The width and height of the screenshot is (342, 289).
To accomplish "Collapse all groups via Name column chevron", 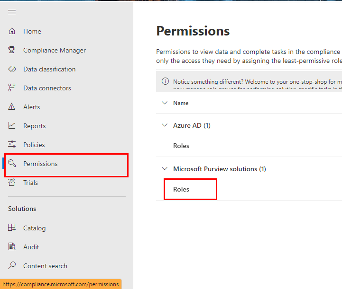I will pos(165,103).
